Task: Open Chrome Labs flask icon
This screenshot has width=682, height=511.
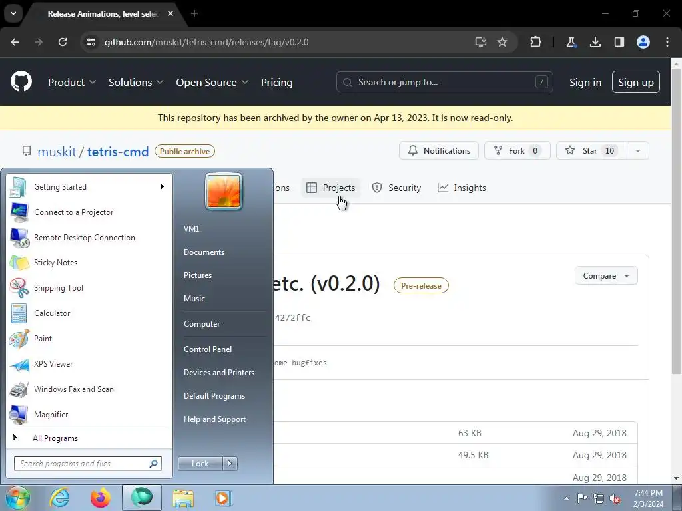Action: tap(571, 42)
